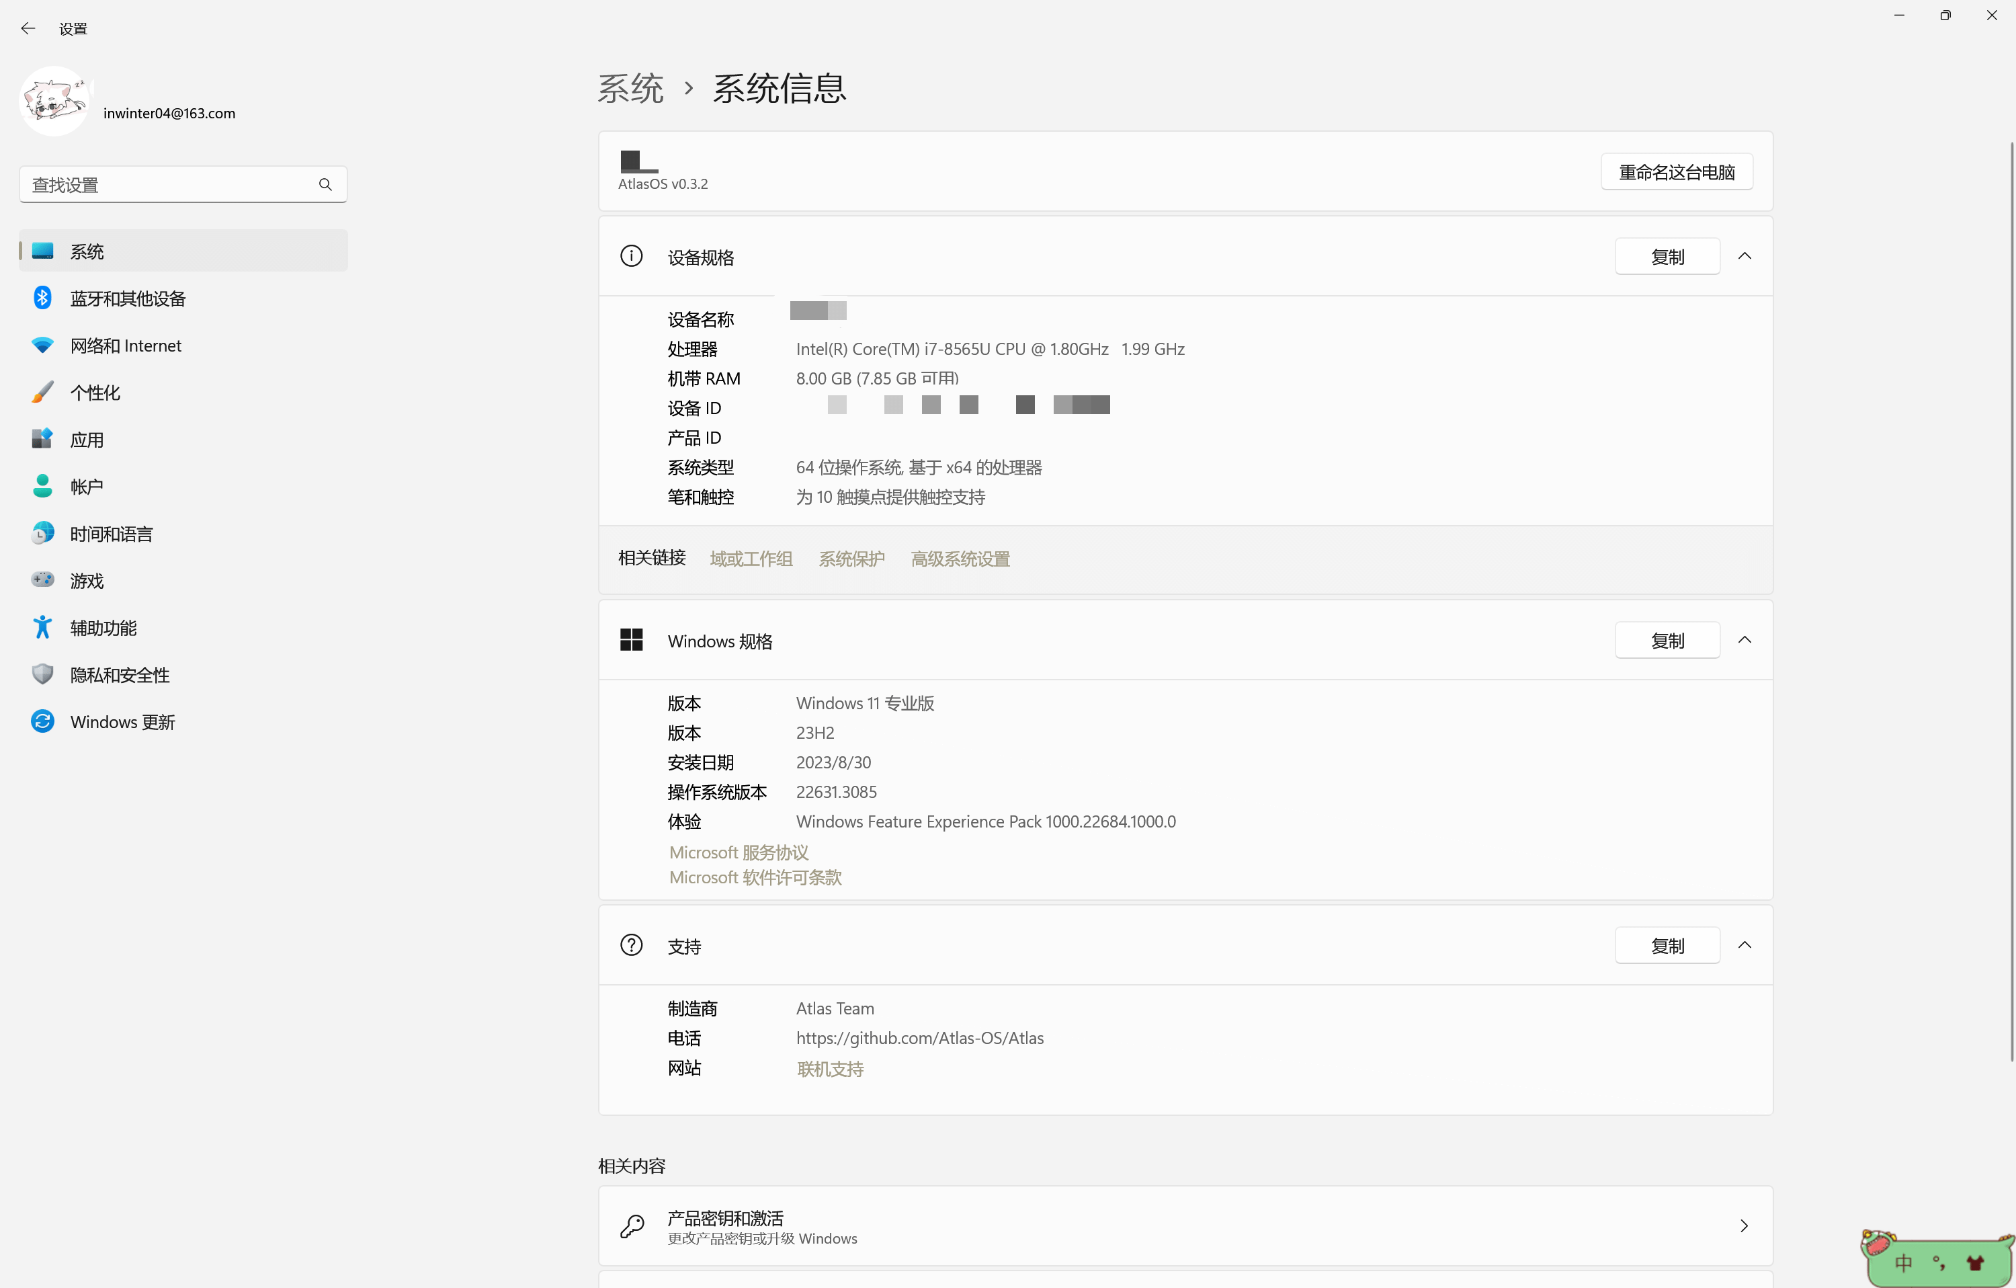This screenshot has height=1288, width=2016.
Task: Copy the Windows 规格 details
Action: pos(1667,640)
